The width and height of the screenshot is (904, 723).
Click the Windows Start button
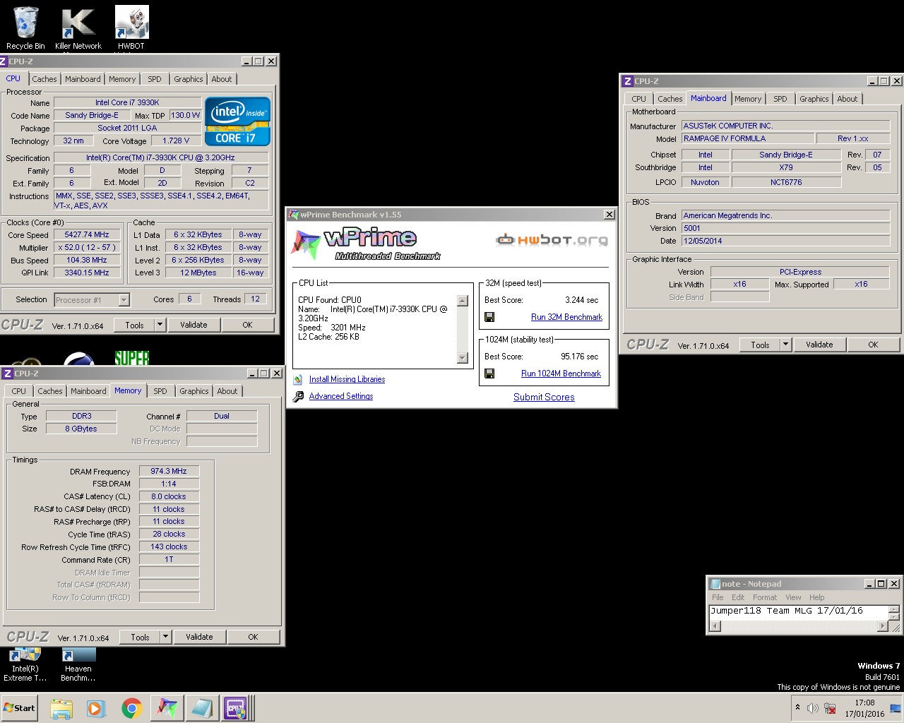[x=19, y=708]
